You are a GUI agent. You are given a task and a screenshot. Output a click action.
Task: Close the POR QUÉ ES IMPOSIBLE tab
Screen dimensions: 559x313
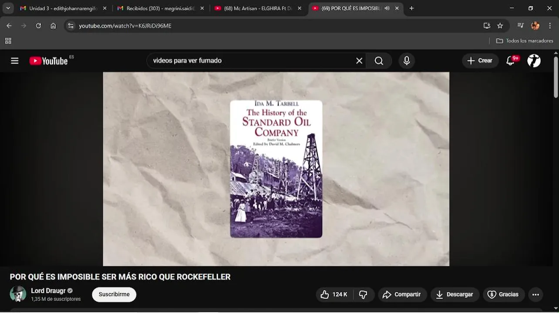[x=397, y=8]
